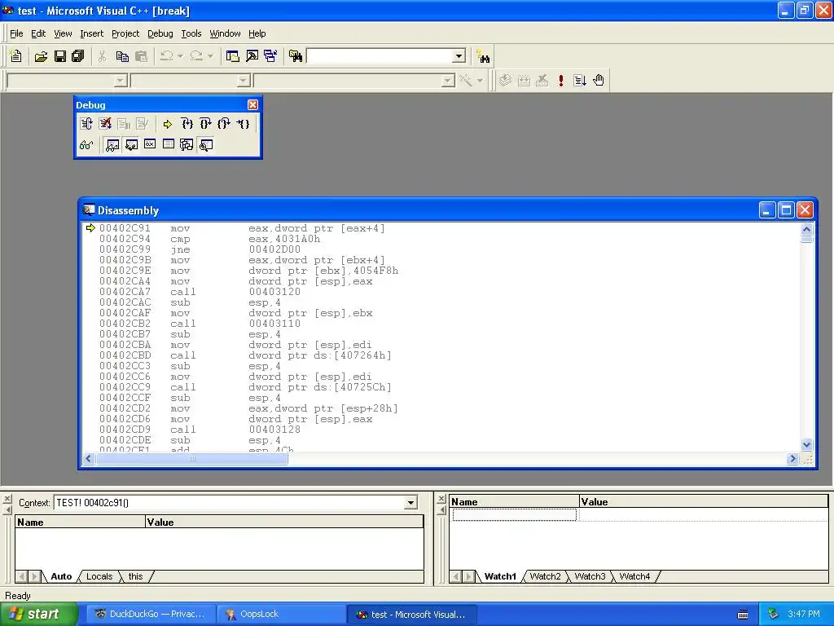This screenshot has width=834, height=626.
Task: Click the Disassembly vertical scrollbar up arrow
Action: point(806,229)
